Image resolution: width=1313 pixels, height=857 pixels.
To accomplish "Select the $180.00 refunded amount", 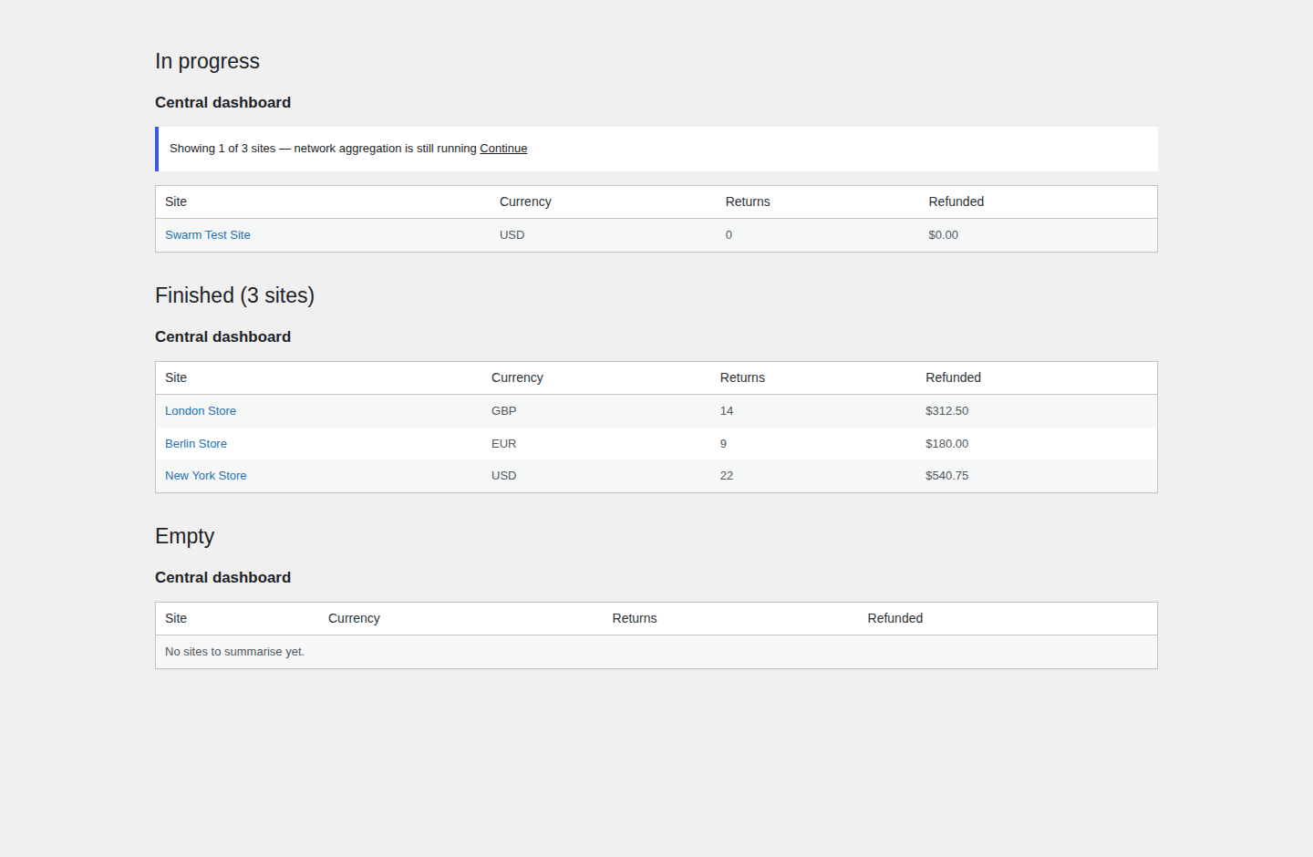I will pos(947,444).
